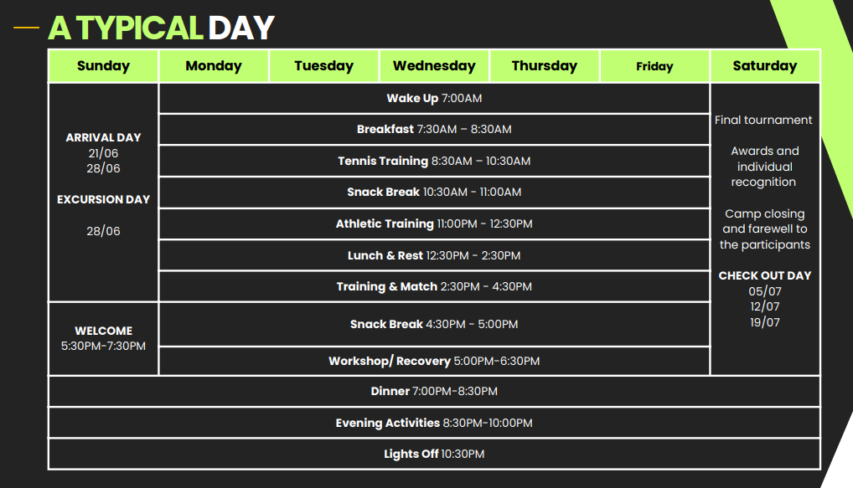Click the Wake Up 7:00AM row
853x488 pixels.
pyautogui.click(x=434, y=98)
